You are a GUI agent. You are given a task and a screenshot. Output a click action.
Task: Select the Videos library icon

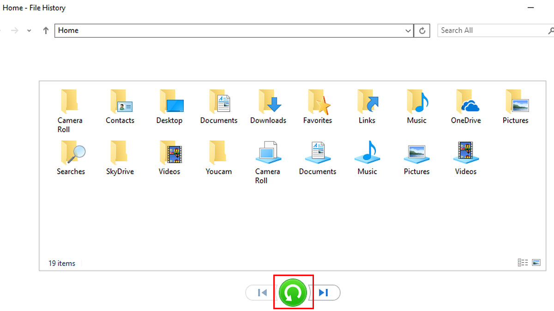(466, 152)
